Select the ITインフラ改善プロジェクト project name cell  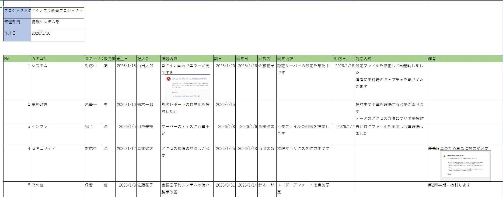pos(57,13)
